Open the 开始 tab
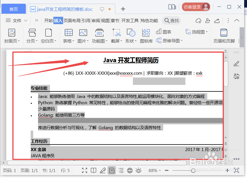 (48, 20)
